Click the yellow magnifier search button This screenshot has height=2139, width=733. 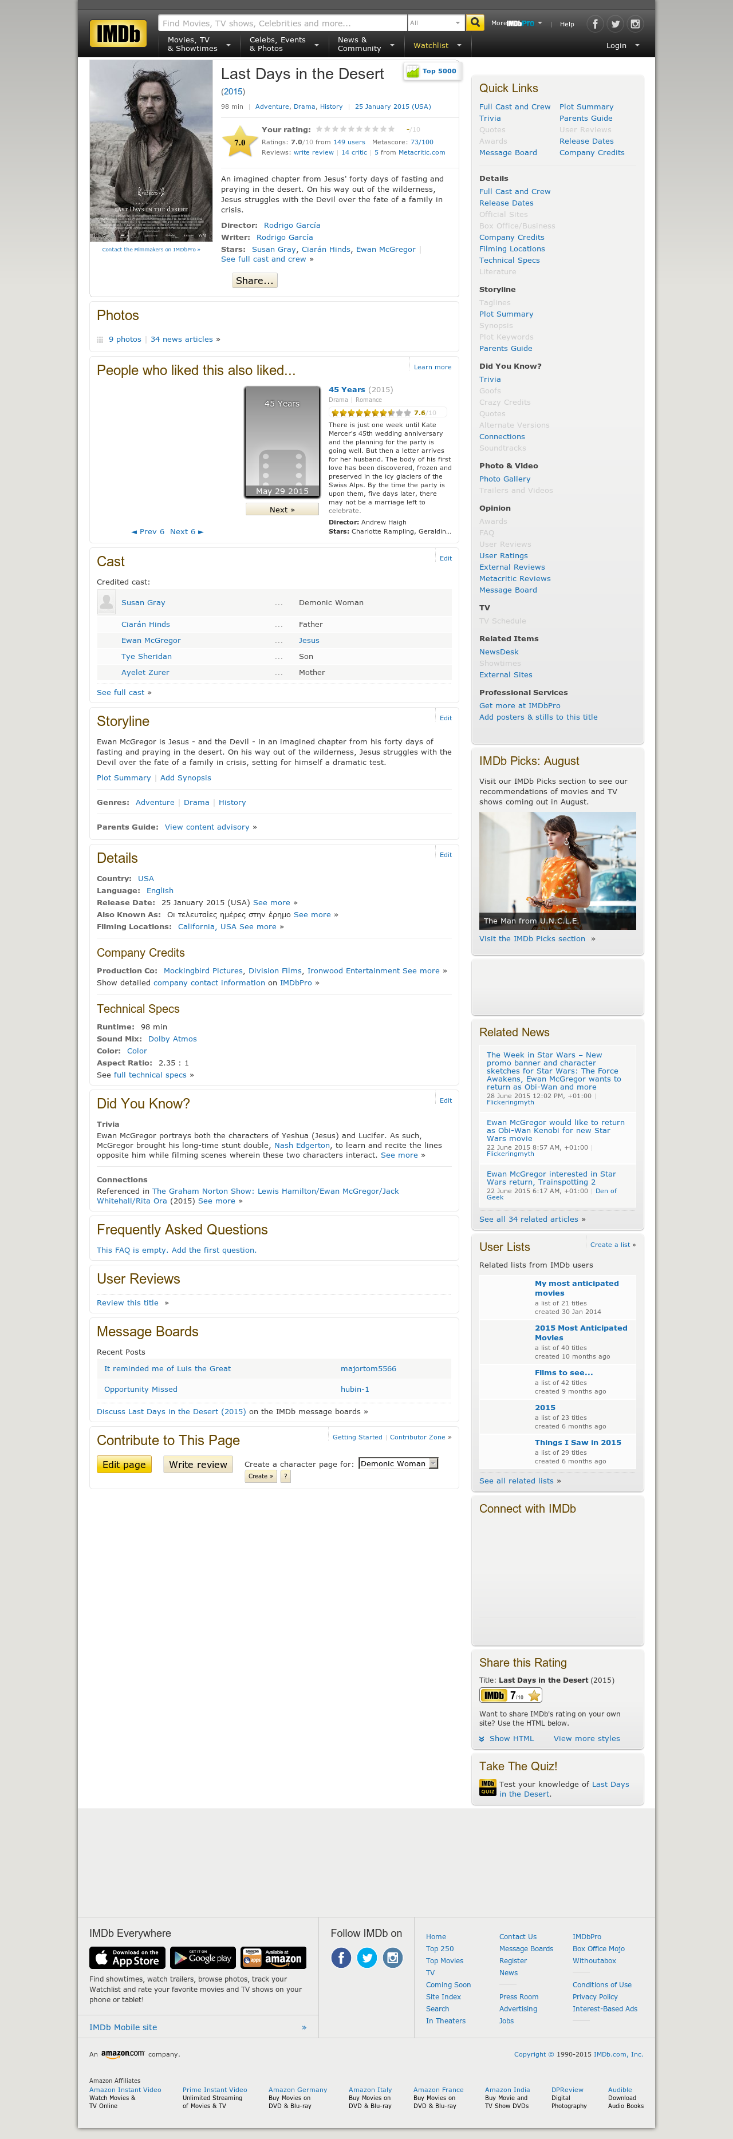click(x=475, y=22)
